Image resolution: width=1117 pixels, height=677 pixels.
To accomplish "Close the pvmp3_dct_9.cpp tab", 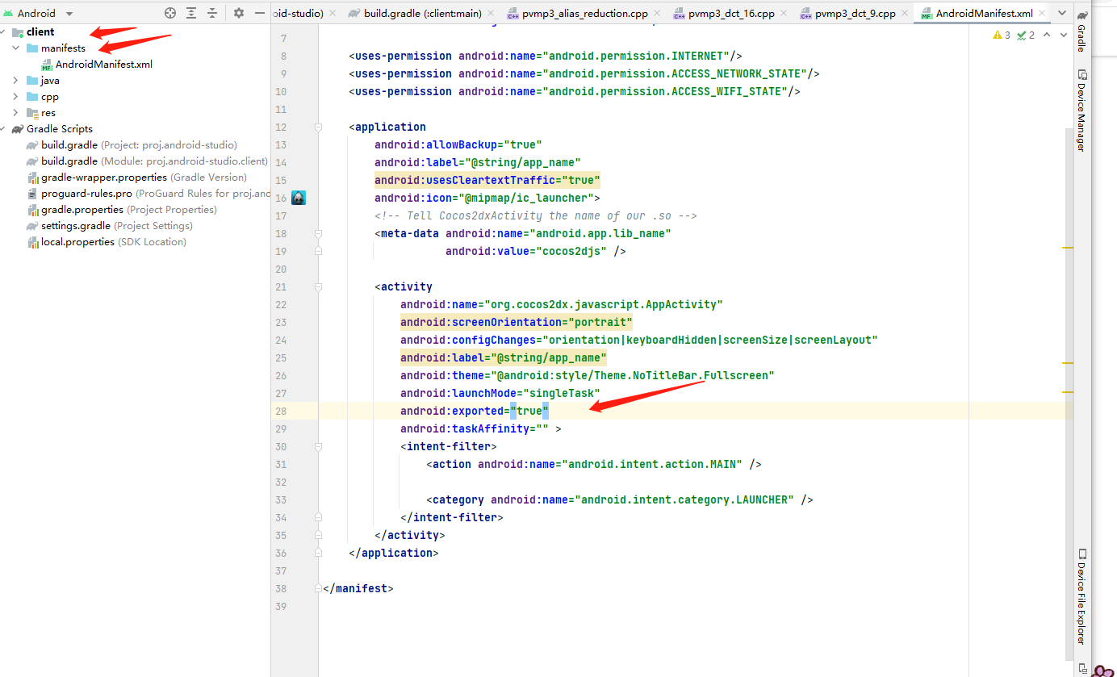I will coord(904,14).
